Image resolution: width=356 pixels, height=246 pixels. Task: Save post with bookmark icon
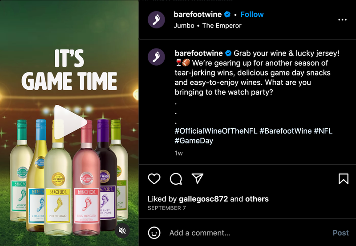pos(343,179)
